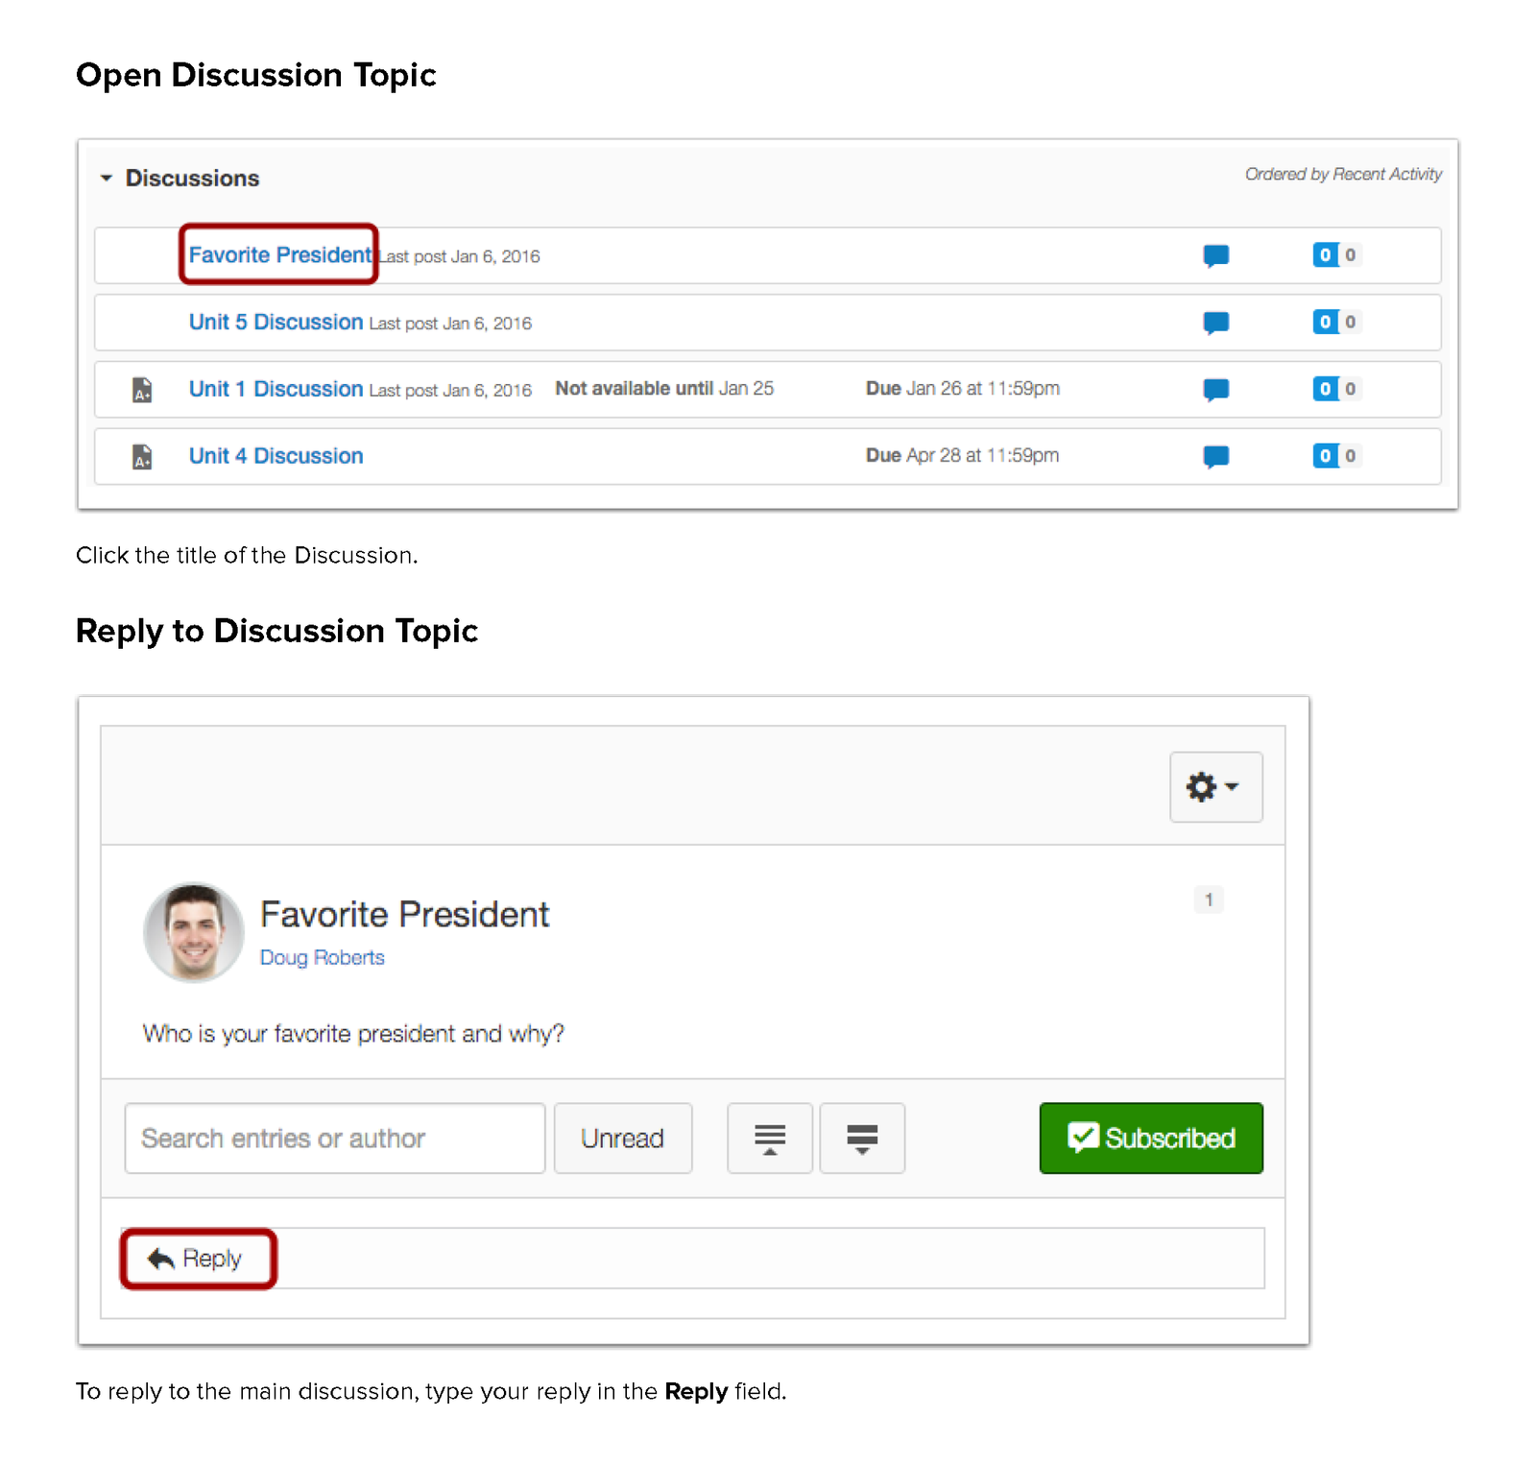Open the Unit 4 Discussion link

[276, 456]
